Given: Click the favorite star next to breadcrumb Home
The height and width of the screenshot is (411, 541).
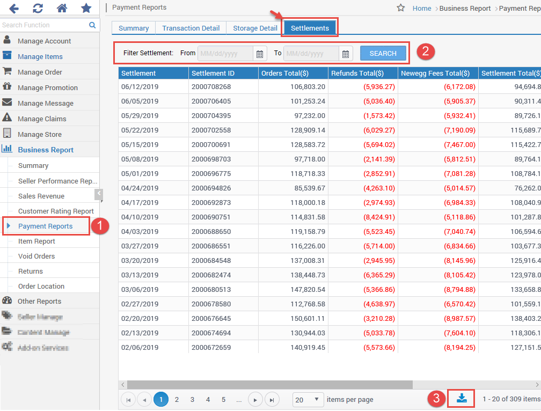Looking at the screenshot, I should coord(401,8).
